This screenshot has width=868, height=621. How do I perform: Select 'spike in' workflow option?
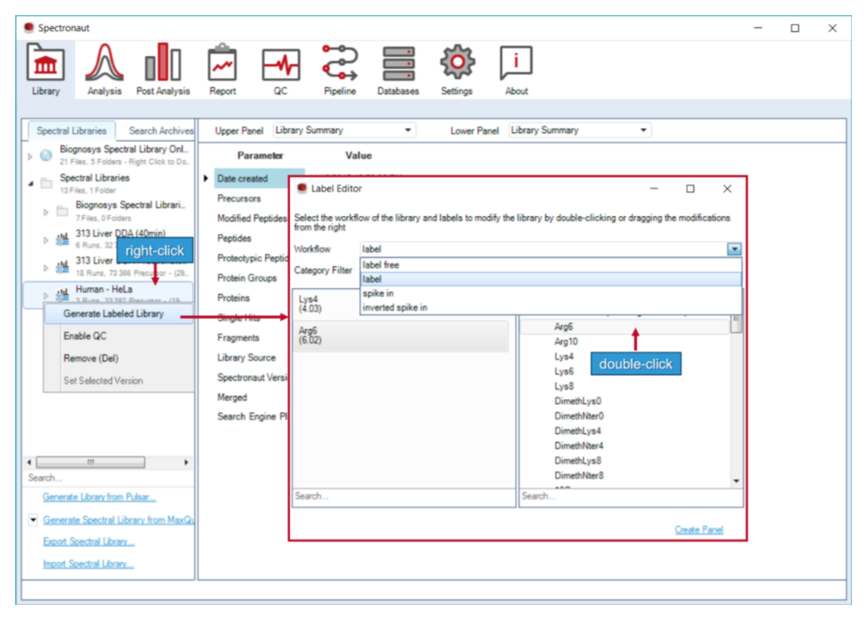(x=550, y=293)
